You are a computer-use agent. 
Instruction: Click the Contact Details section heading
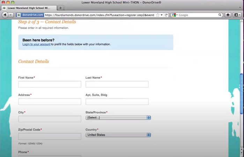click(x=34, y=61)
